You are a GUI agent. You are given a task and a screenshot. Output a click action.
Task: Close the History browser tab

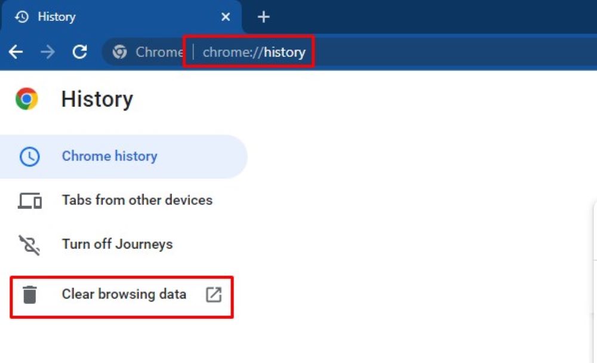click(x=226, y=17)
